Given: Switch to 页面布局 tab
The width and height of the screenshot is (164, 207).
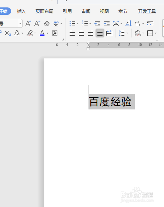Looking at the screenshot, I should click(44, 11).
